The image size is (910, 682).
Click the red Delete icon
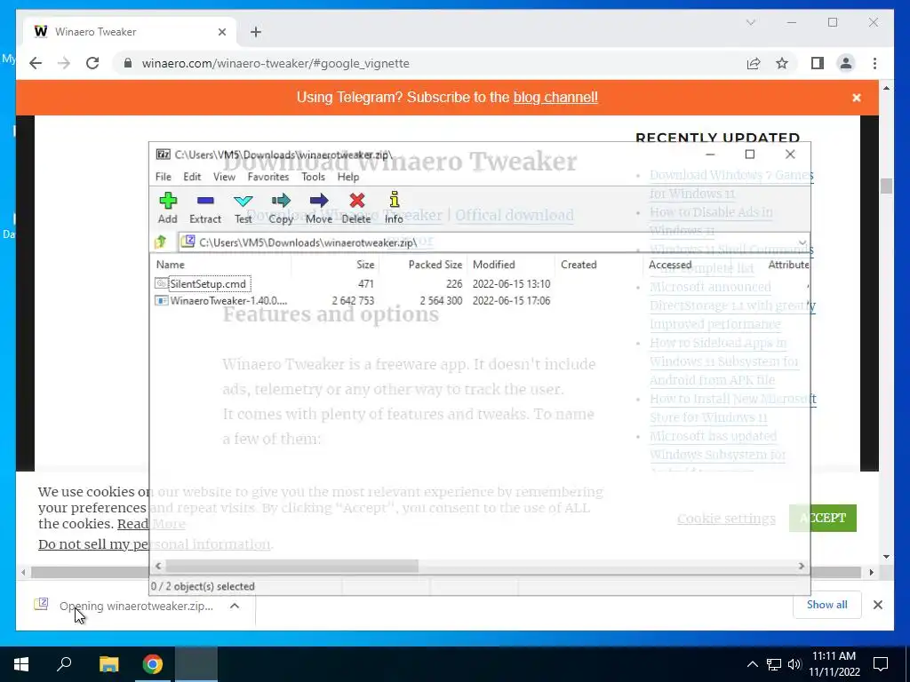(356, 208)
